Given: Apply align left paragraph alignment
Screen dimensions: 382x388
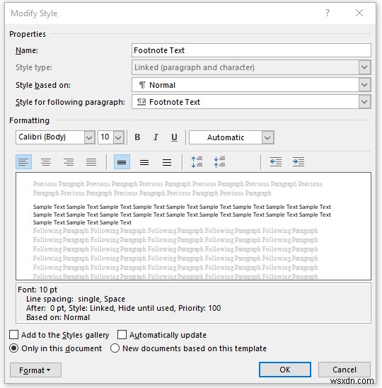Looking at the screenshot, I should pyautogui.click(x=24, y=162).
